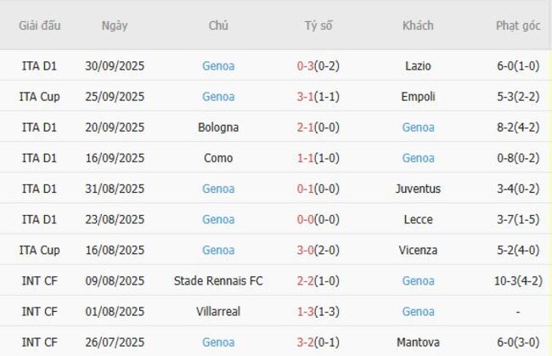Click Genoa in the Juventus match row
This screenshot has height=356, width=552.
click(218, 189)
